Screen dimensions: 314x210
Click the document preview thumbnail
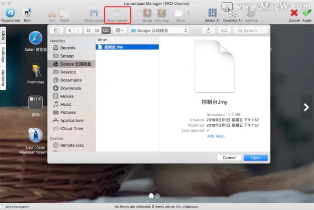(215, 66)
